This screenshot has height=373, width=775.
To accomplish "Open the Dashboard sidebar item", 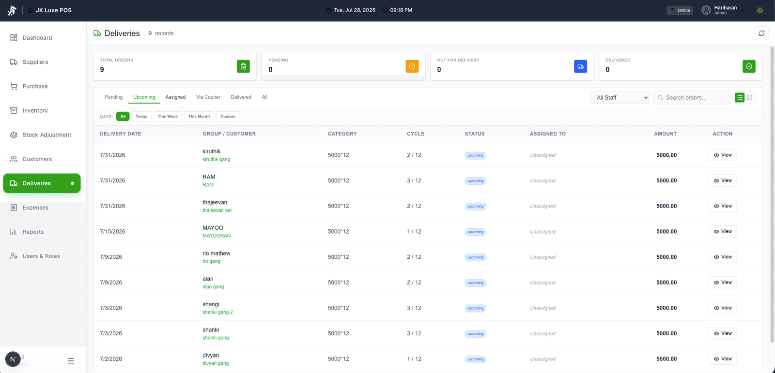I will [x=42, y=38].
